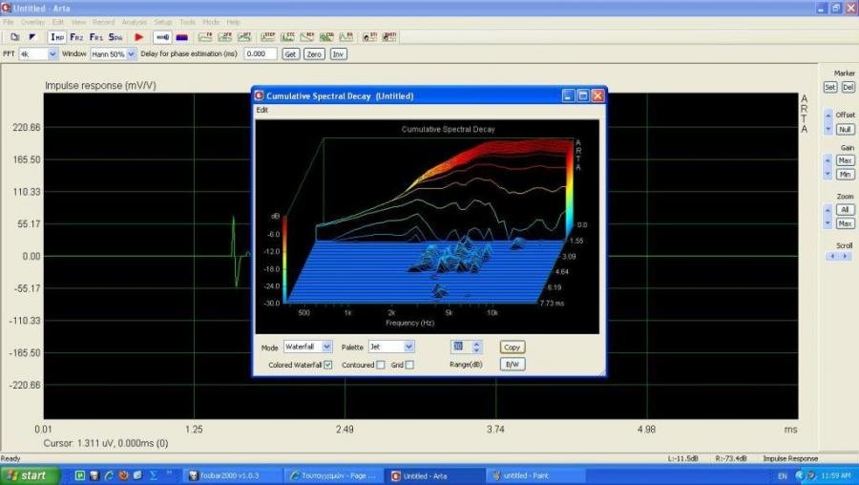Open the Edit menu of Cumulative Spectral Decay
This screenshot has width=859, height=485.
click(x=262, y=110)
